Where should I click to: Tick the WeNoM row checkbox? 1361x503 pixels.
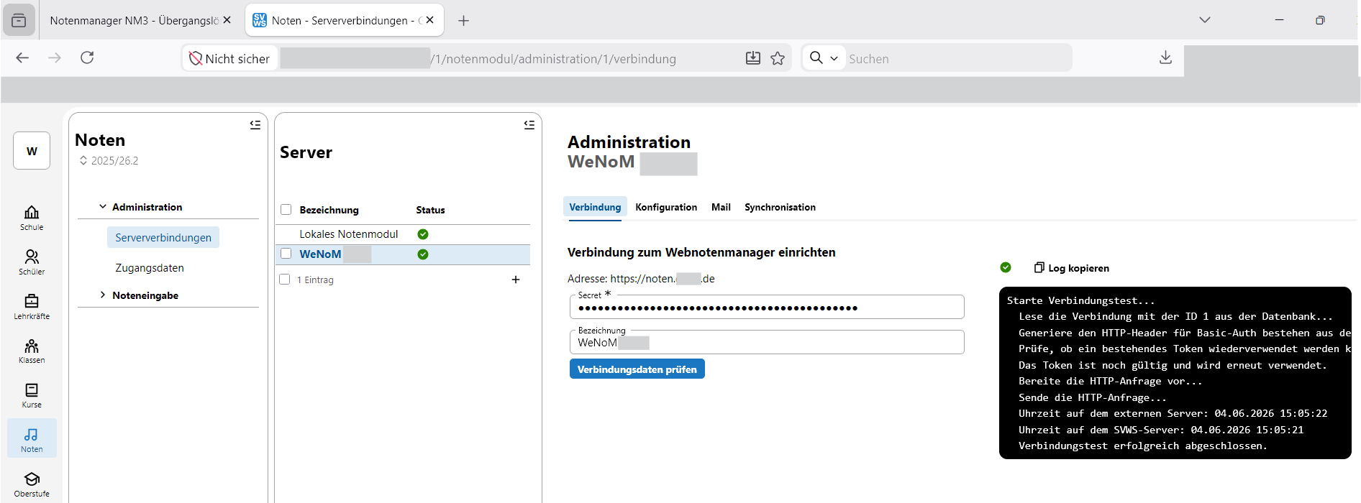[x=286, y=254]
